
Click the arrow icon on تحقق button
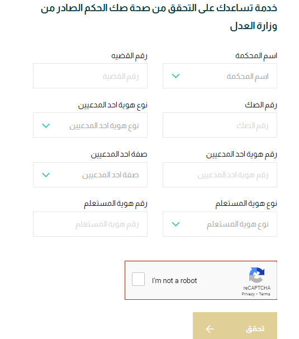(x=210, y=329)
